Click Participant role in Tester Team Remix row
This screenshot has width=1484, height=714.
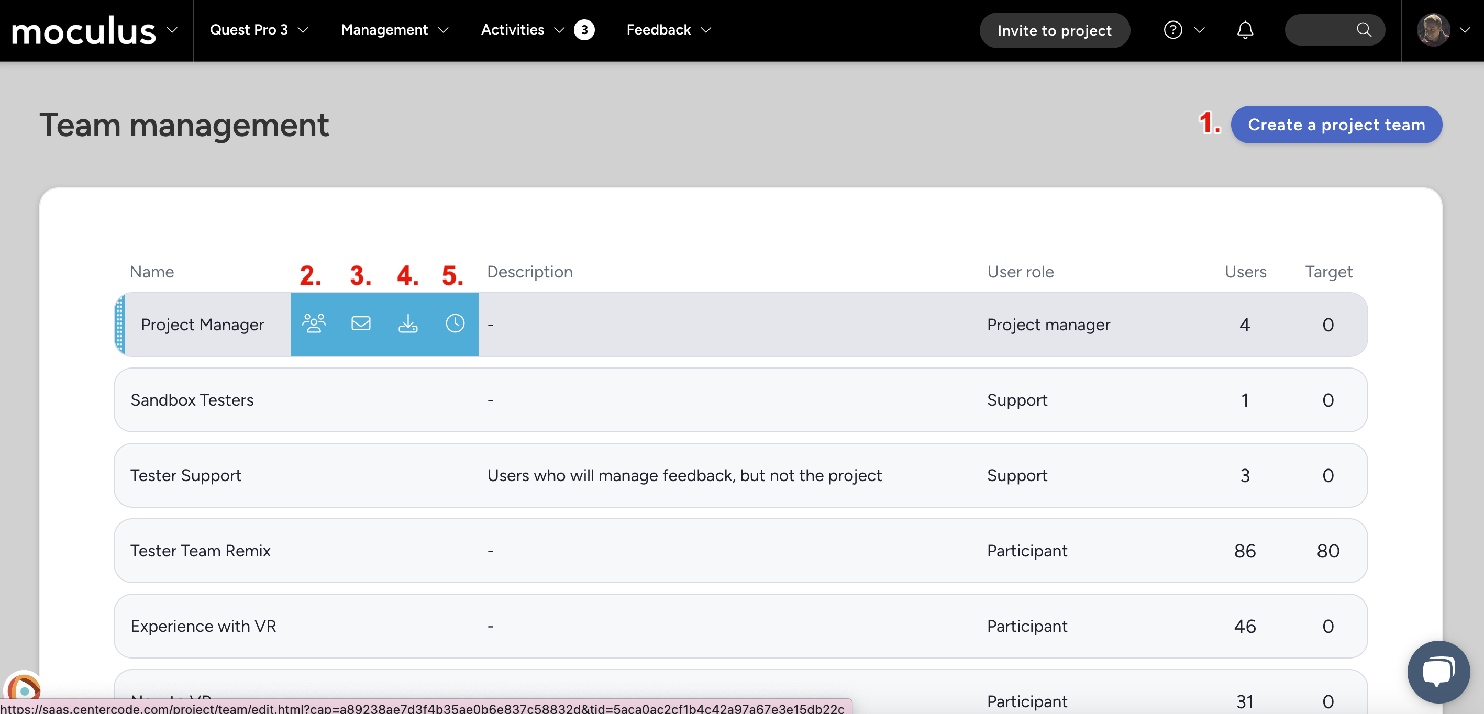1027,551
